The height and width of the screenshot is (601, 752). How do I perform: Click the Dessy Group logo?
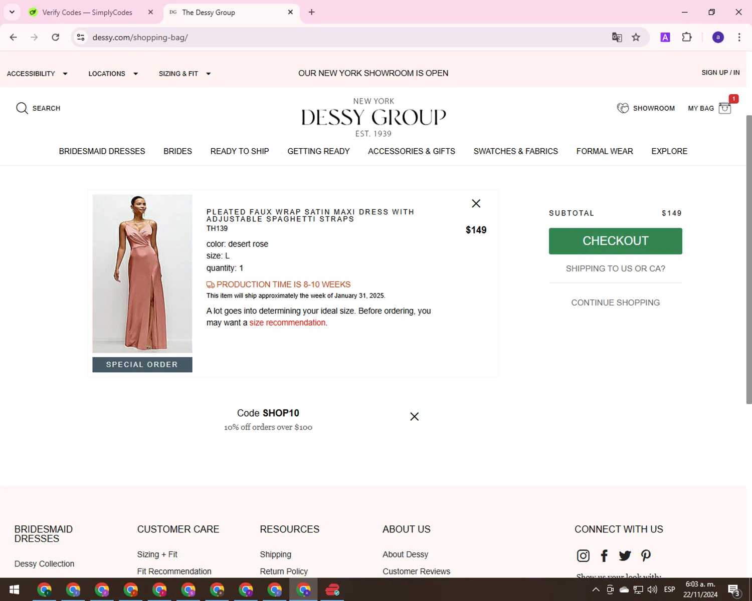(x=373, y=117)
